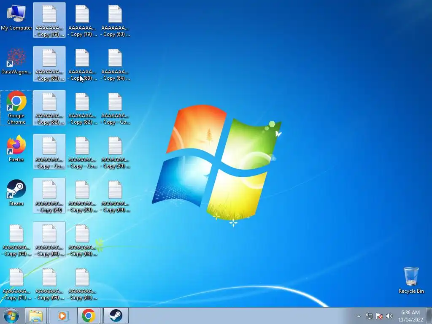Click the unhighlighted Copy (79) text file
The image size is (432, 324).
[82, 21]
